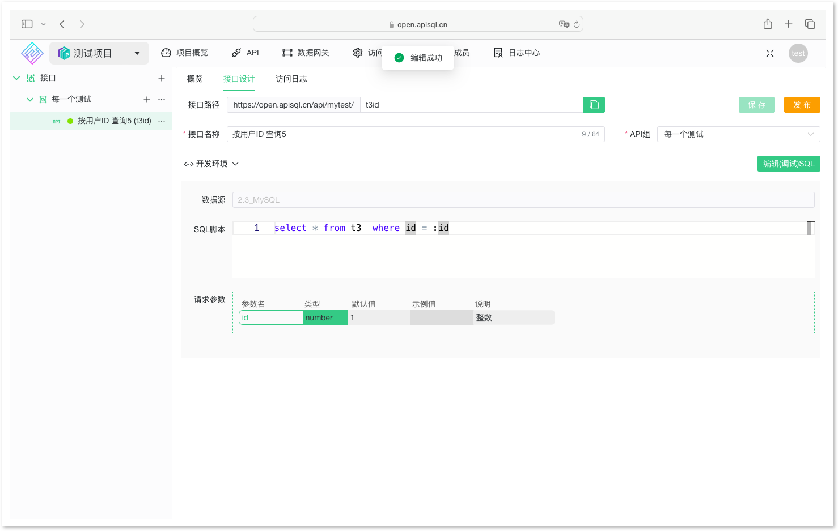Image resolution: width=838 pixels, height=531 pixels.
Task: Open 日志中心 via its log icon
Action: pos(497,52)
